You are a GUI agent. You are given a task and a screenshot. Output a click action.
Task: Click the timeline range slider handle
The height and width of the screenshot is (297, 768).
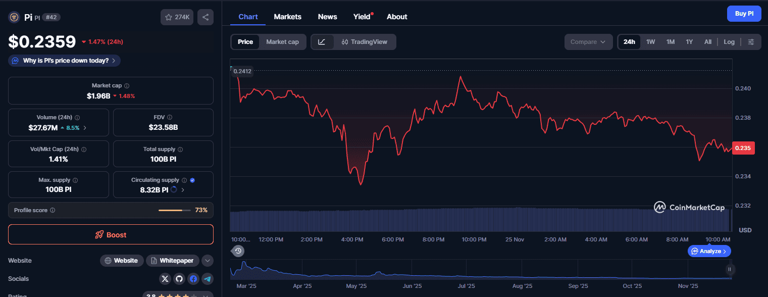(729, 270)
